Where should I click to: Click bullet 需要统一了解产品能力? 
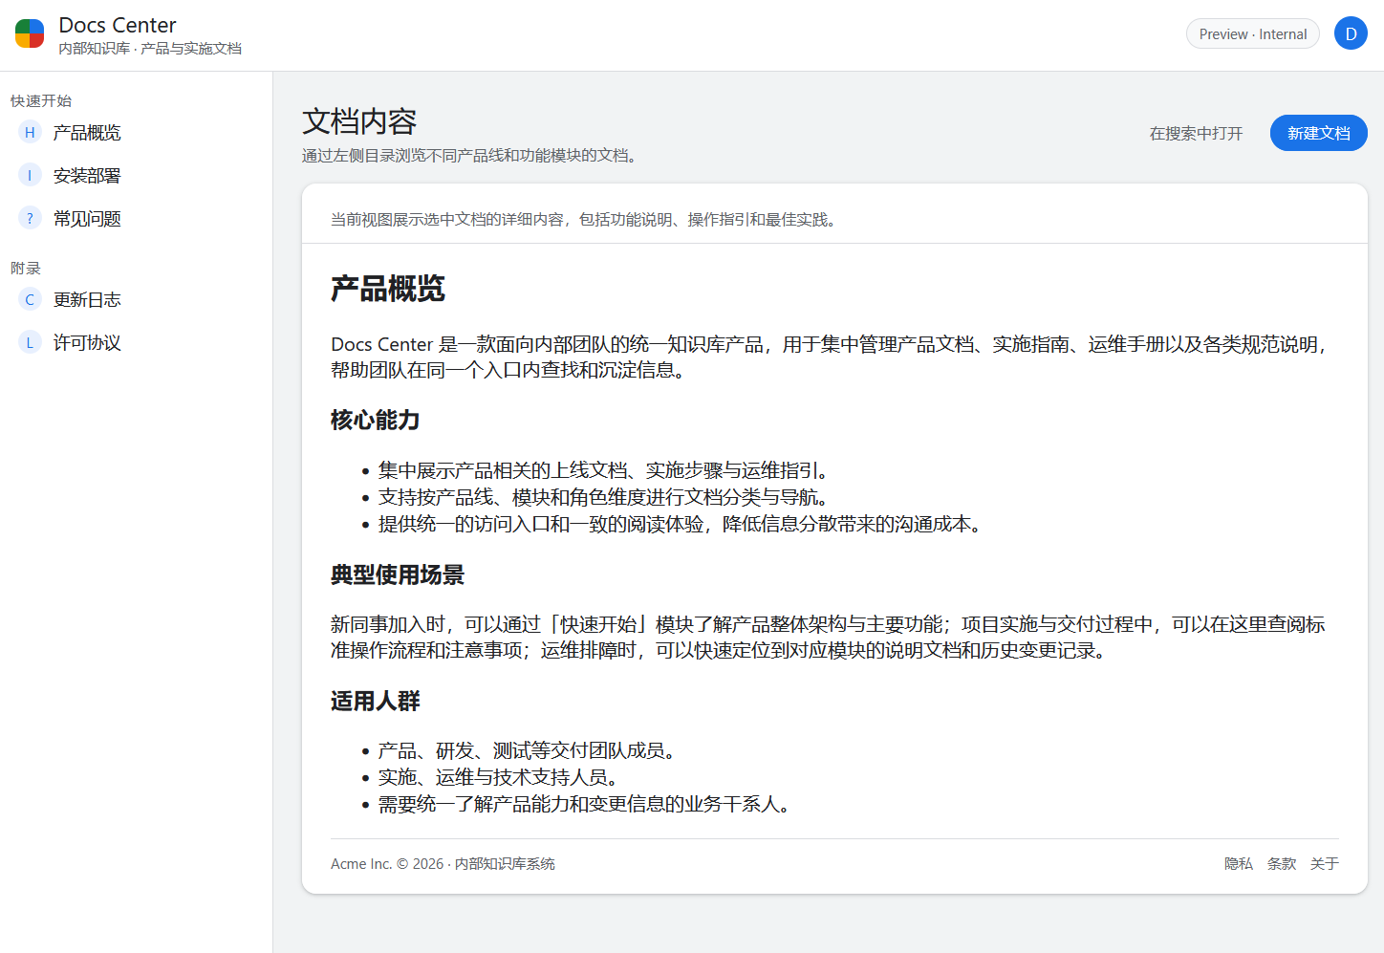pos(586,804)
